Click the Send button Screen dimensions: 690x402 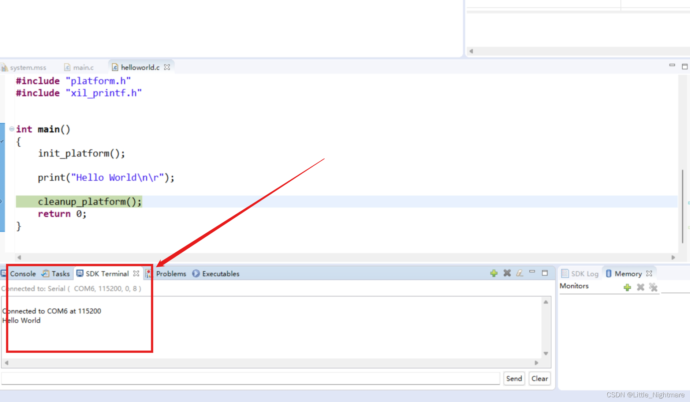pyautogui.click(x=514, y=379)
